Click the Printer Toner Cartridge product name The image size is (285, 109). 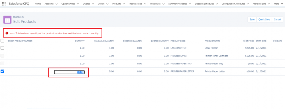(217, 56)
